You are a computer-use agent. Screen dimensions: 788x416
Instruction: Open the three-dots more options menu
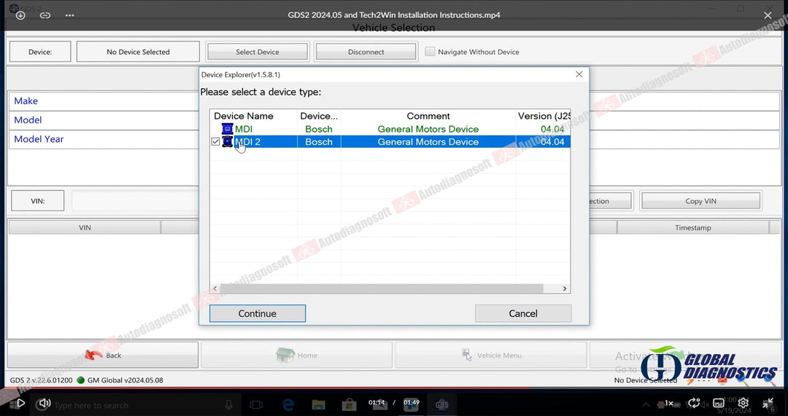[70, 15]
